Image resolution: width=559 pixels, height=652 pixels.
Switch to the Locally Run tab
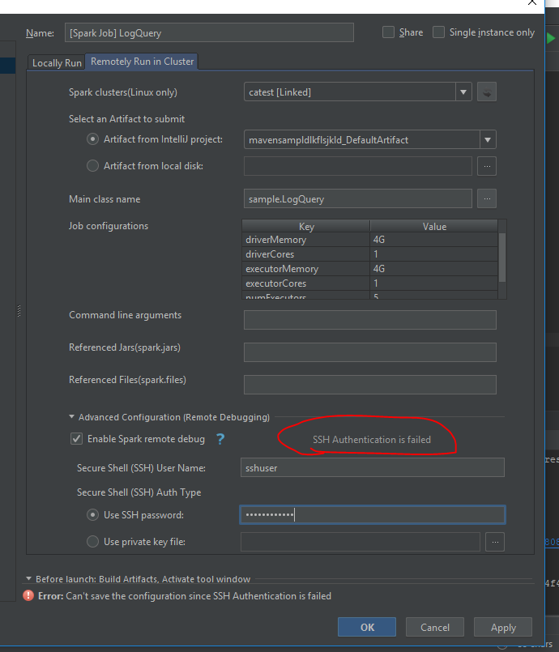[55, 62]
